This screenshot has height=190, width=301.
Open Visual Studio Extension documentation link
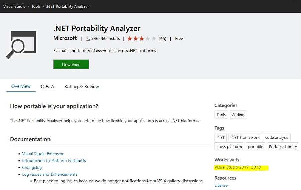point(43,154)
